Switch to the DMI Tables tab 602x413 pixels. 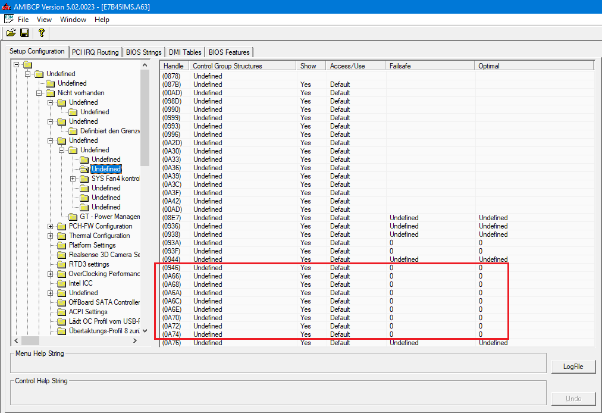click(184, 52)
